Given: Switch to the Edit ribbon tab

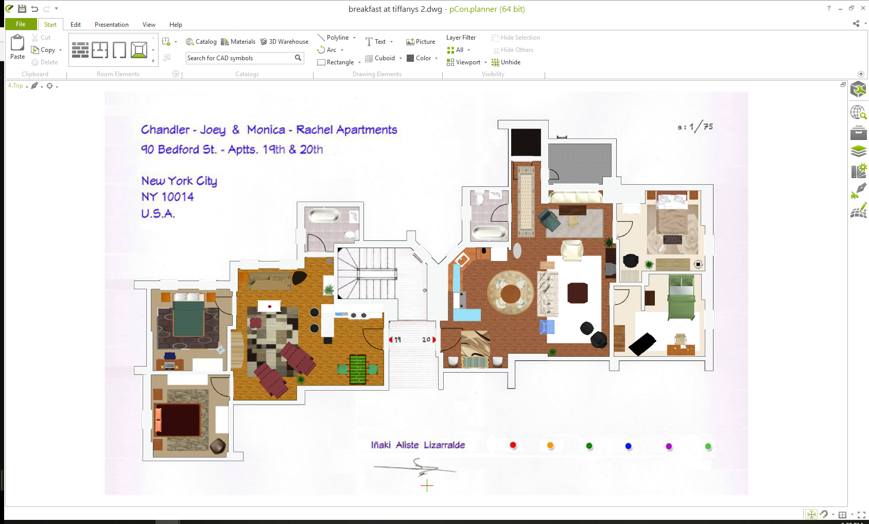Looking at the screenshot, I should click(x=76, y=25).
